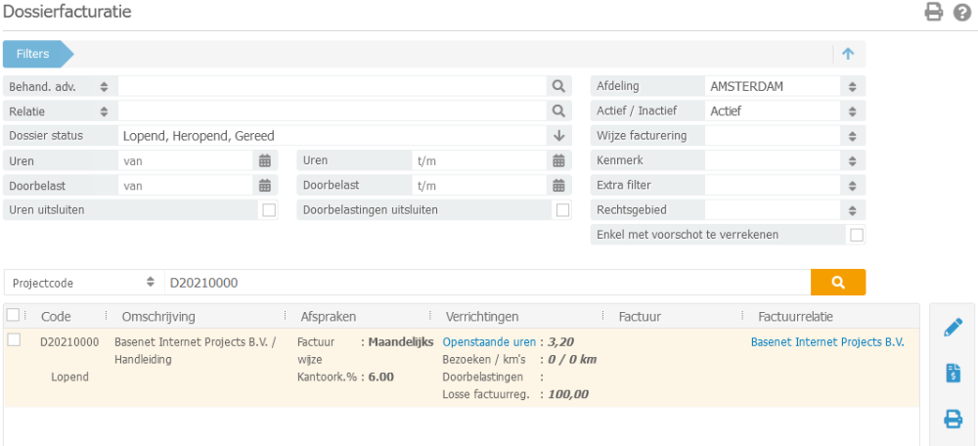Collapse filters using the up arrow icon
The height and width of the screenshot is (446, 978).
click(x=848, y=54)
